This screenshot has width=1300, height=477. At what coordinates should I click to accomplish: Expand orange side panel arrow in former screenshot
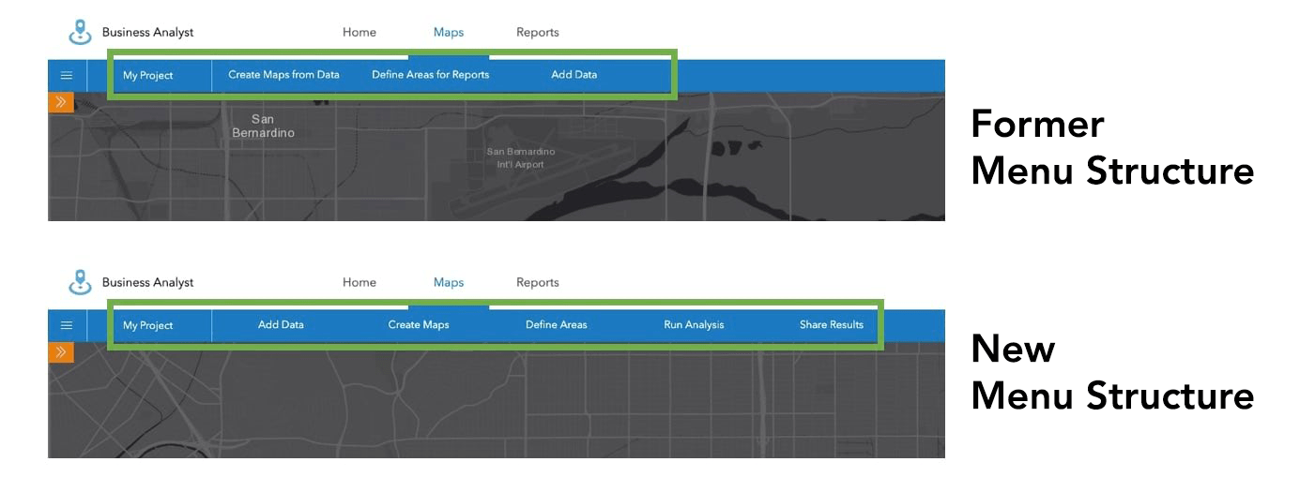coord(61,101)
